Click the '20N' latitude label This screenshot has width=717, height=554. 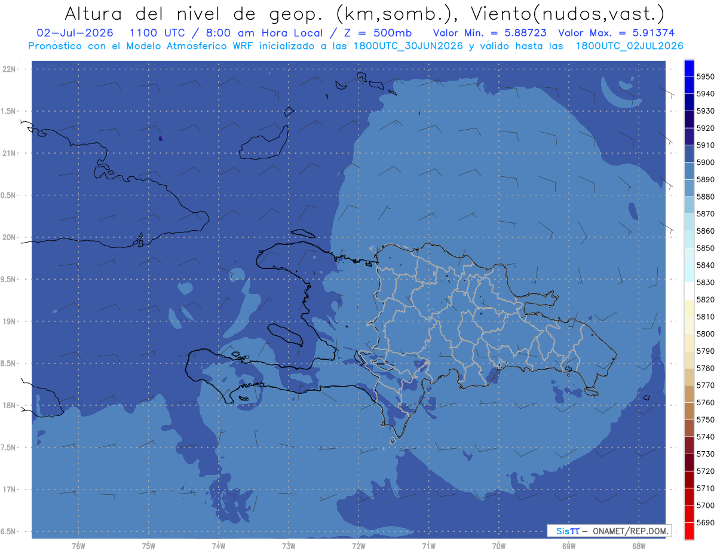[10, 237]
